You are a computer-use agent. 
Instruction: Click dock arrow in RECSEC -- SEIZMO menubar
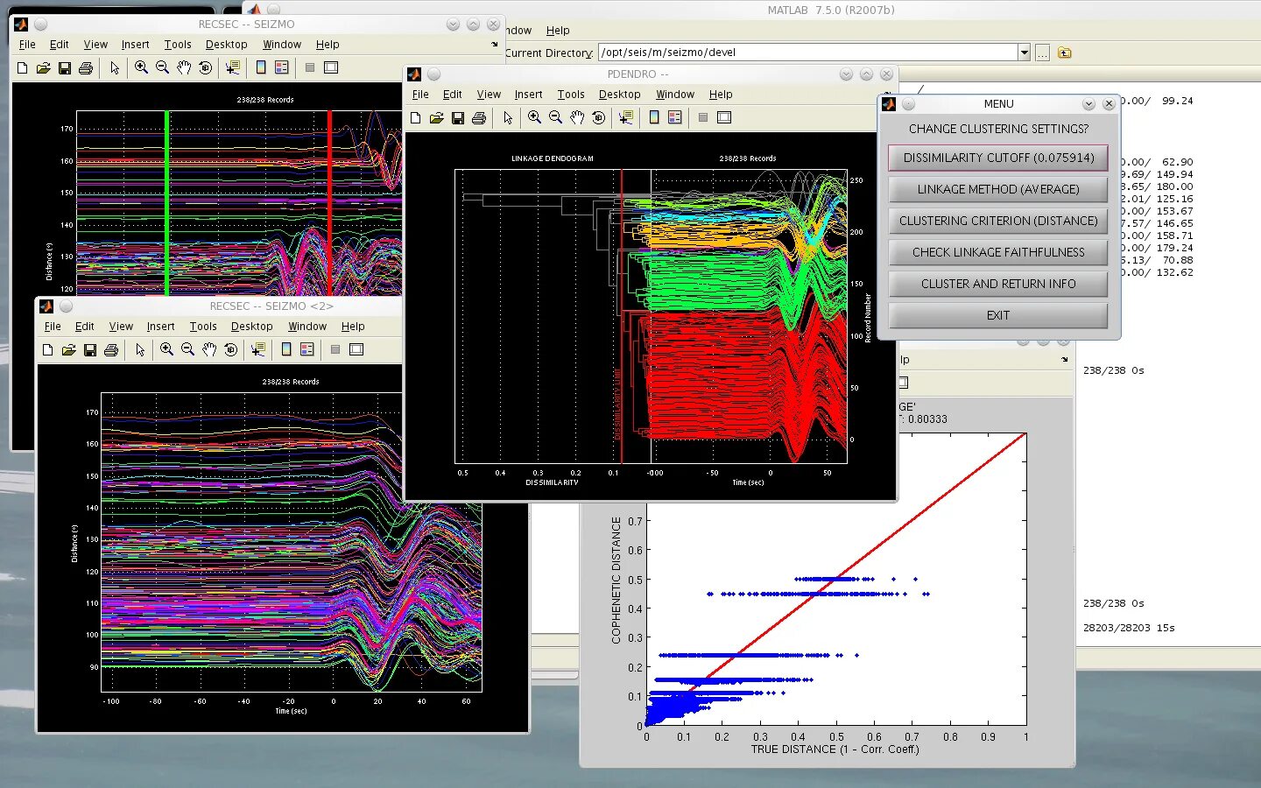coord(495,45)
